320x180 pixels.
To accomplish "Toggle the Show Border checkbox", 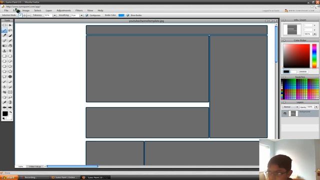I will tap(128, 15).
